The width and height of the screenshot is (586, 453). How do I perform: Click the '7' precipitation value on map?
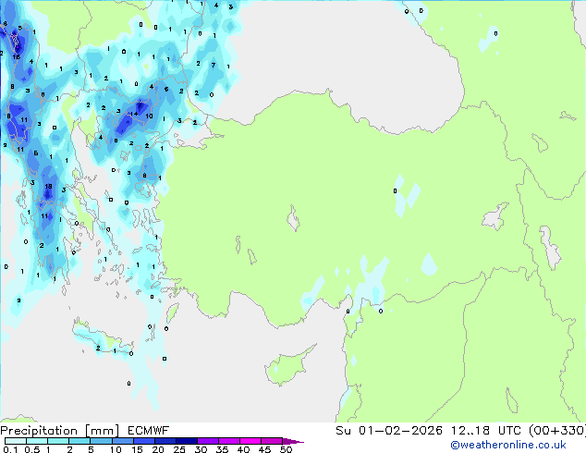coord(214,65)
